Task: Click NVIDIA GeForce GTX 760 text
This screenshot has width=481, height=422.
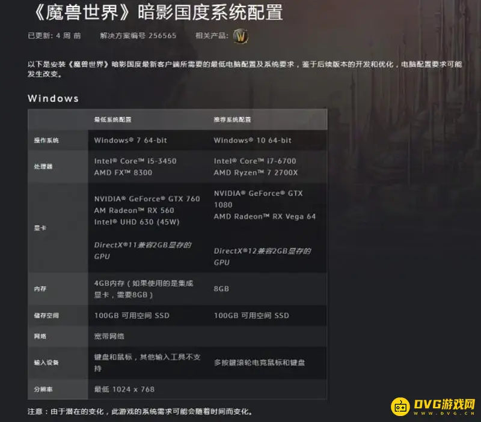Action: [147, 199]
